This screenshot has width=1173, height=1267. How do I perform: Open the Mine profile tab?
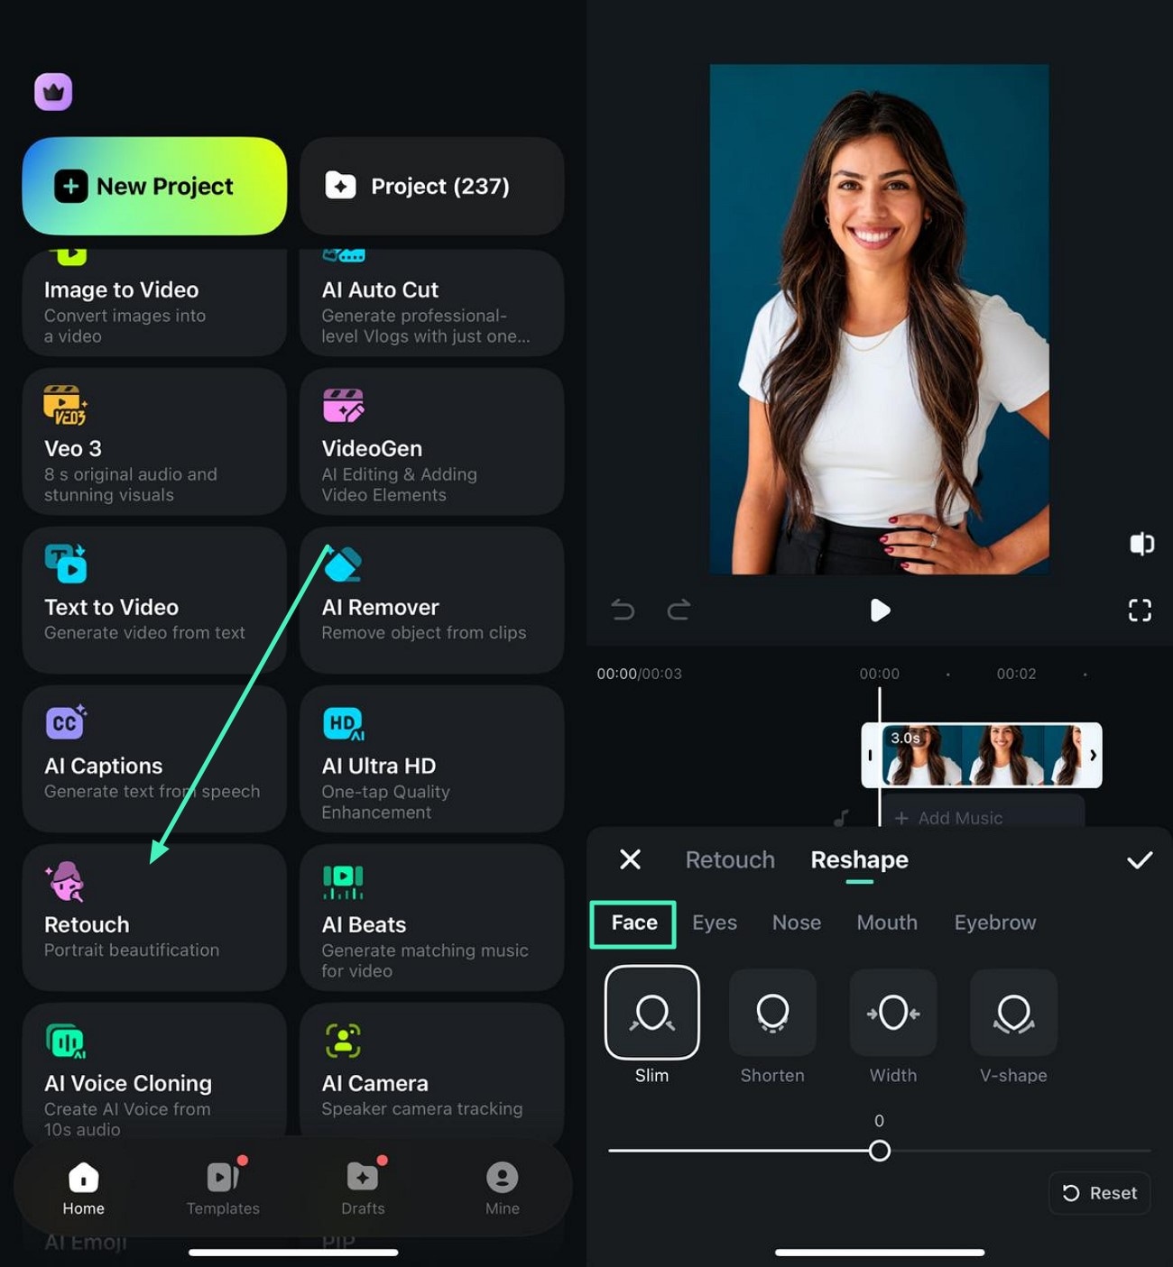pos(503,1189)
